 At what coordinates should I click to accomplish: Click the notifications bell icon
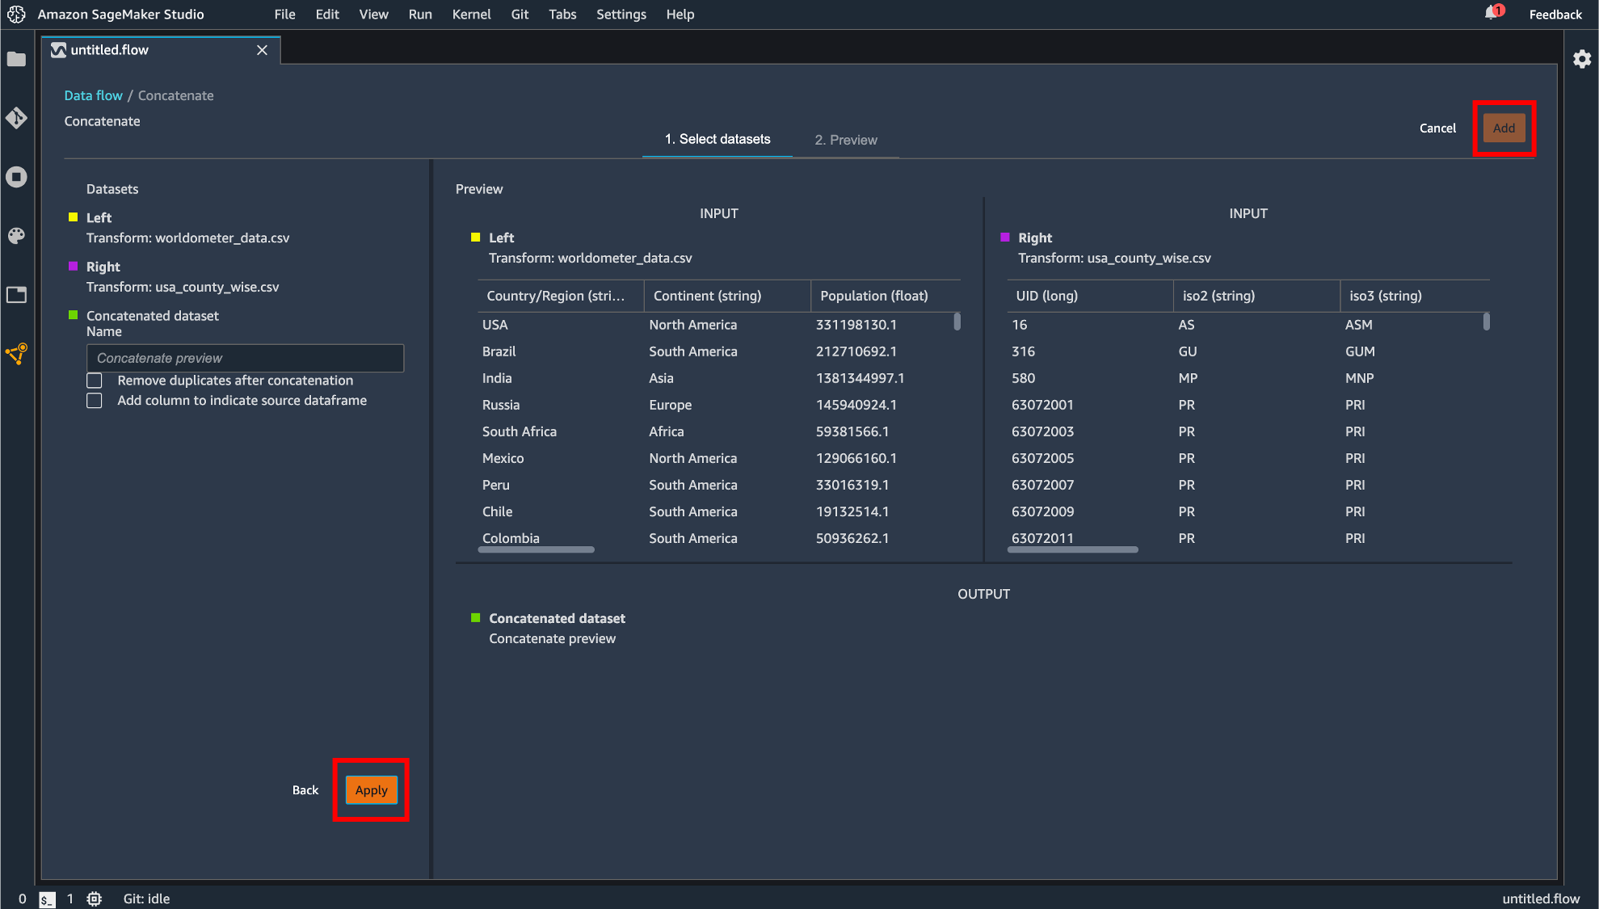click(x=1492, y=13)
